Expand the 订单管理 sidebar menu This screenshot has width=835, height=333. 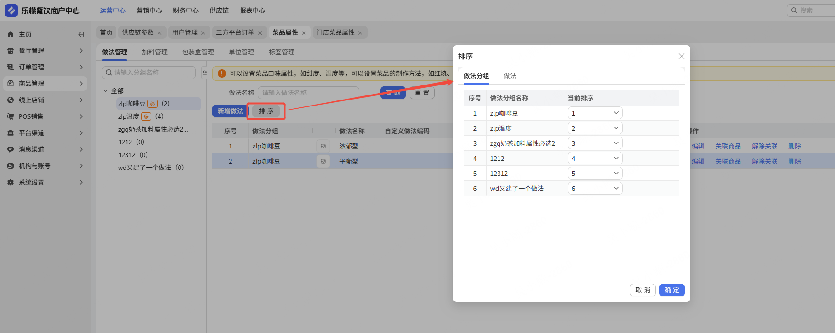click(x=81, y=67)
